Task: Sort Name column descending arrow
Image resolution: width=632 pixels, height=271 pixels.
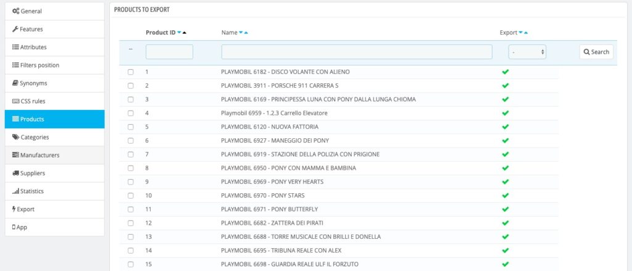Action: pyautogui.click(x=241, y=33)
